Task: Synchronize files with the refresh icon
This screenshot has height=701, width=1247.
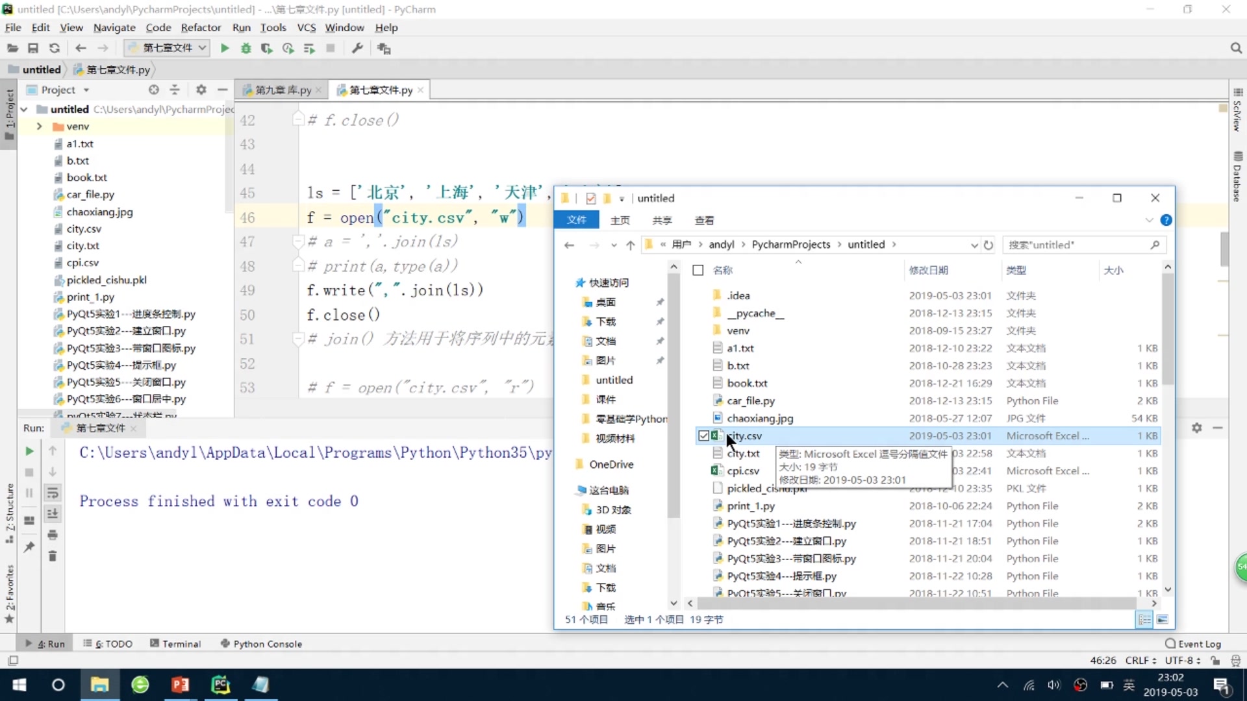Action: tap(55, 48)
